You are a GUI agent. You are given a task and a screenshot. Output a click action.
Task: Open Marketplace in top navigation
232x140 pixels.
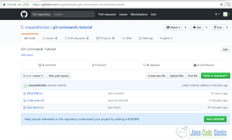[139, 14]
